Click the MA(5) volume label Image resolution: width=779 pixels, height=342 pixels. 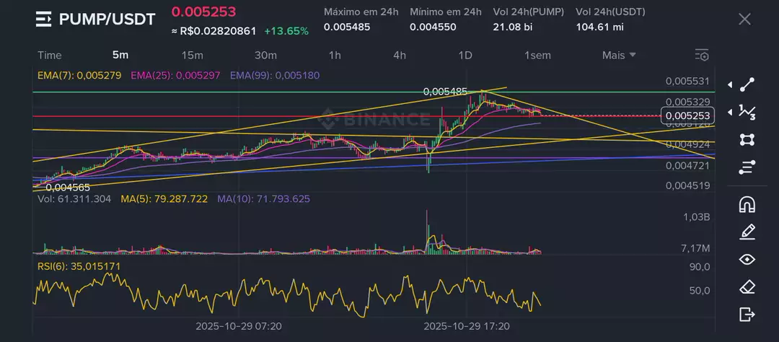coord(164,199)
